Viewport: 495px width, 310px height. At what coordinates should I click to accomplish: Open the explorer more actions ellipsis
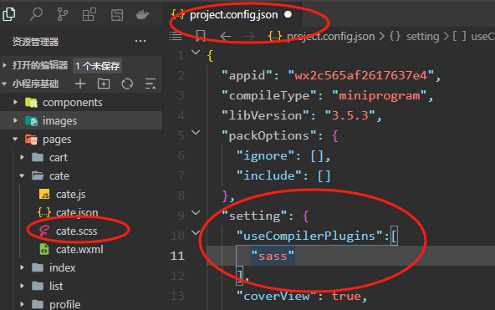(140, 41)
